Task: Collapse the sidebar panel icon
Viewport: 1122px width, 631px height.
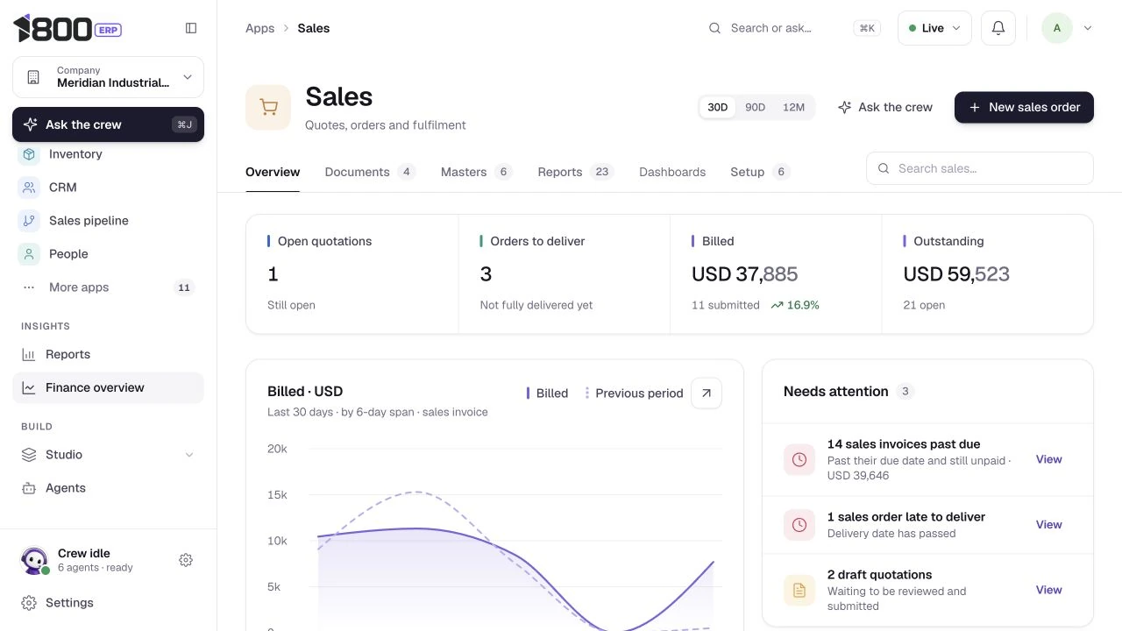Action: pos(191,28)
